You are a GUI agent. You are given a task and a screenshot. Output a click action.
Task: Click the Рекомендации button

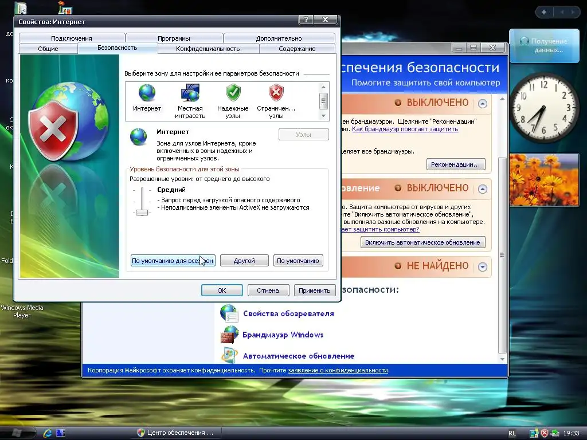pos(456,164)
